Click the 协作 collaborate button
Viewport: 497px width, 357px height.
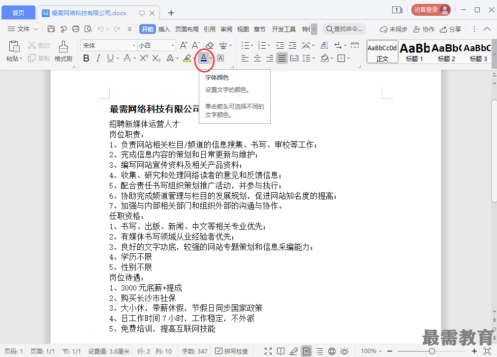click(x=424, y=29)
